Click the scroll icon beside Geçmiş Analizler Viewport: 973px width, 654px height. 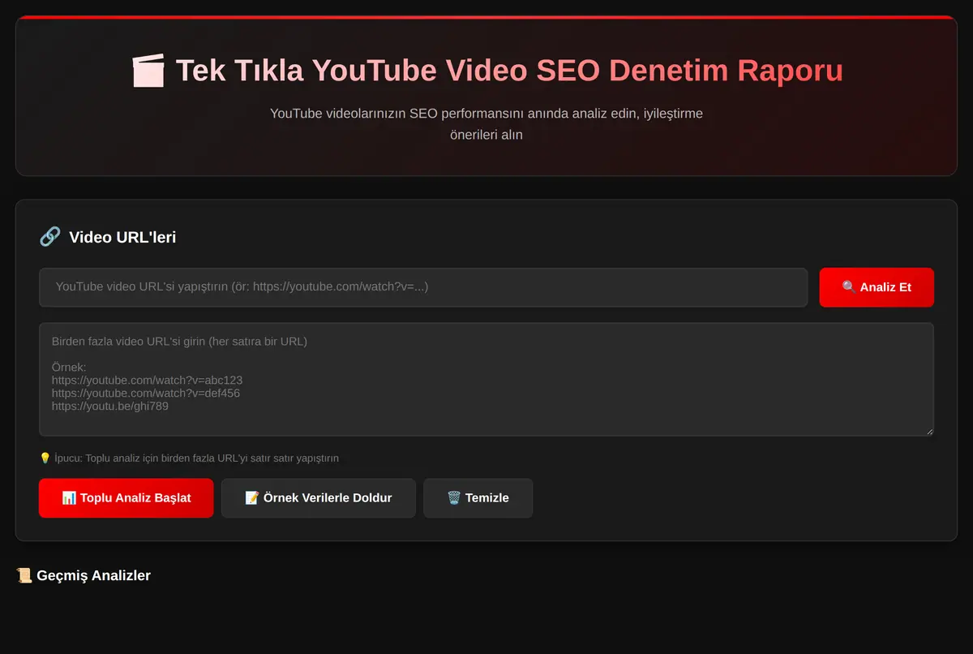[x=24, y=575]
